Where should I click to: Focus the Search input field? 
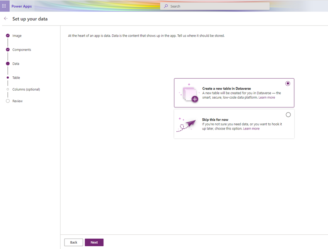(x=215, y=6)
